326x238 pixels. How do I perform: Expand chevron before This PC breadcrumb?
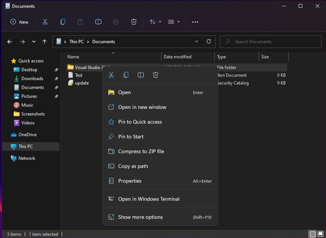[65, 42]
